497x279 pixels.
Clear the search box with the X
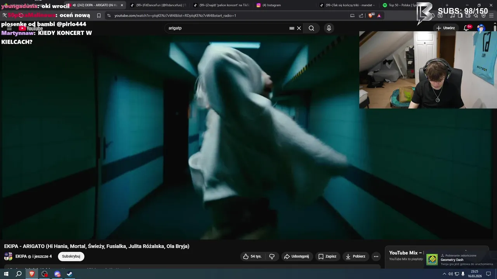coord(299,28)
